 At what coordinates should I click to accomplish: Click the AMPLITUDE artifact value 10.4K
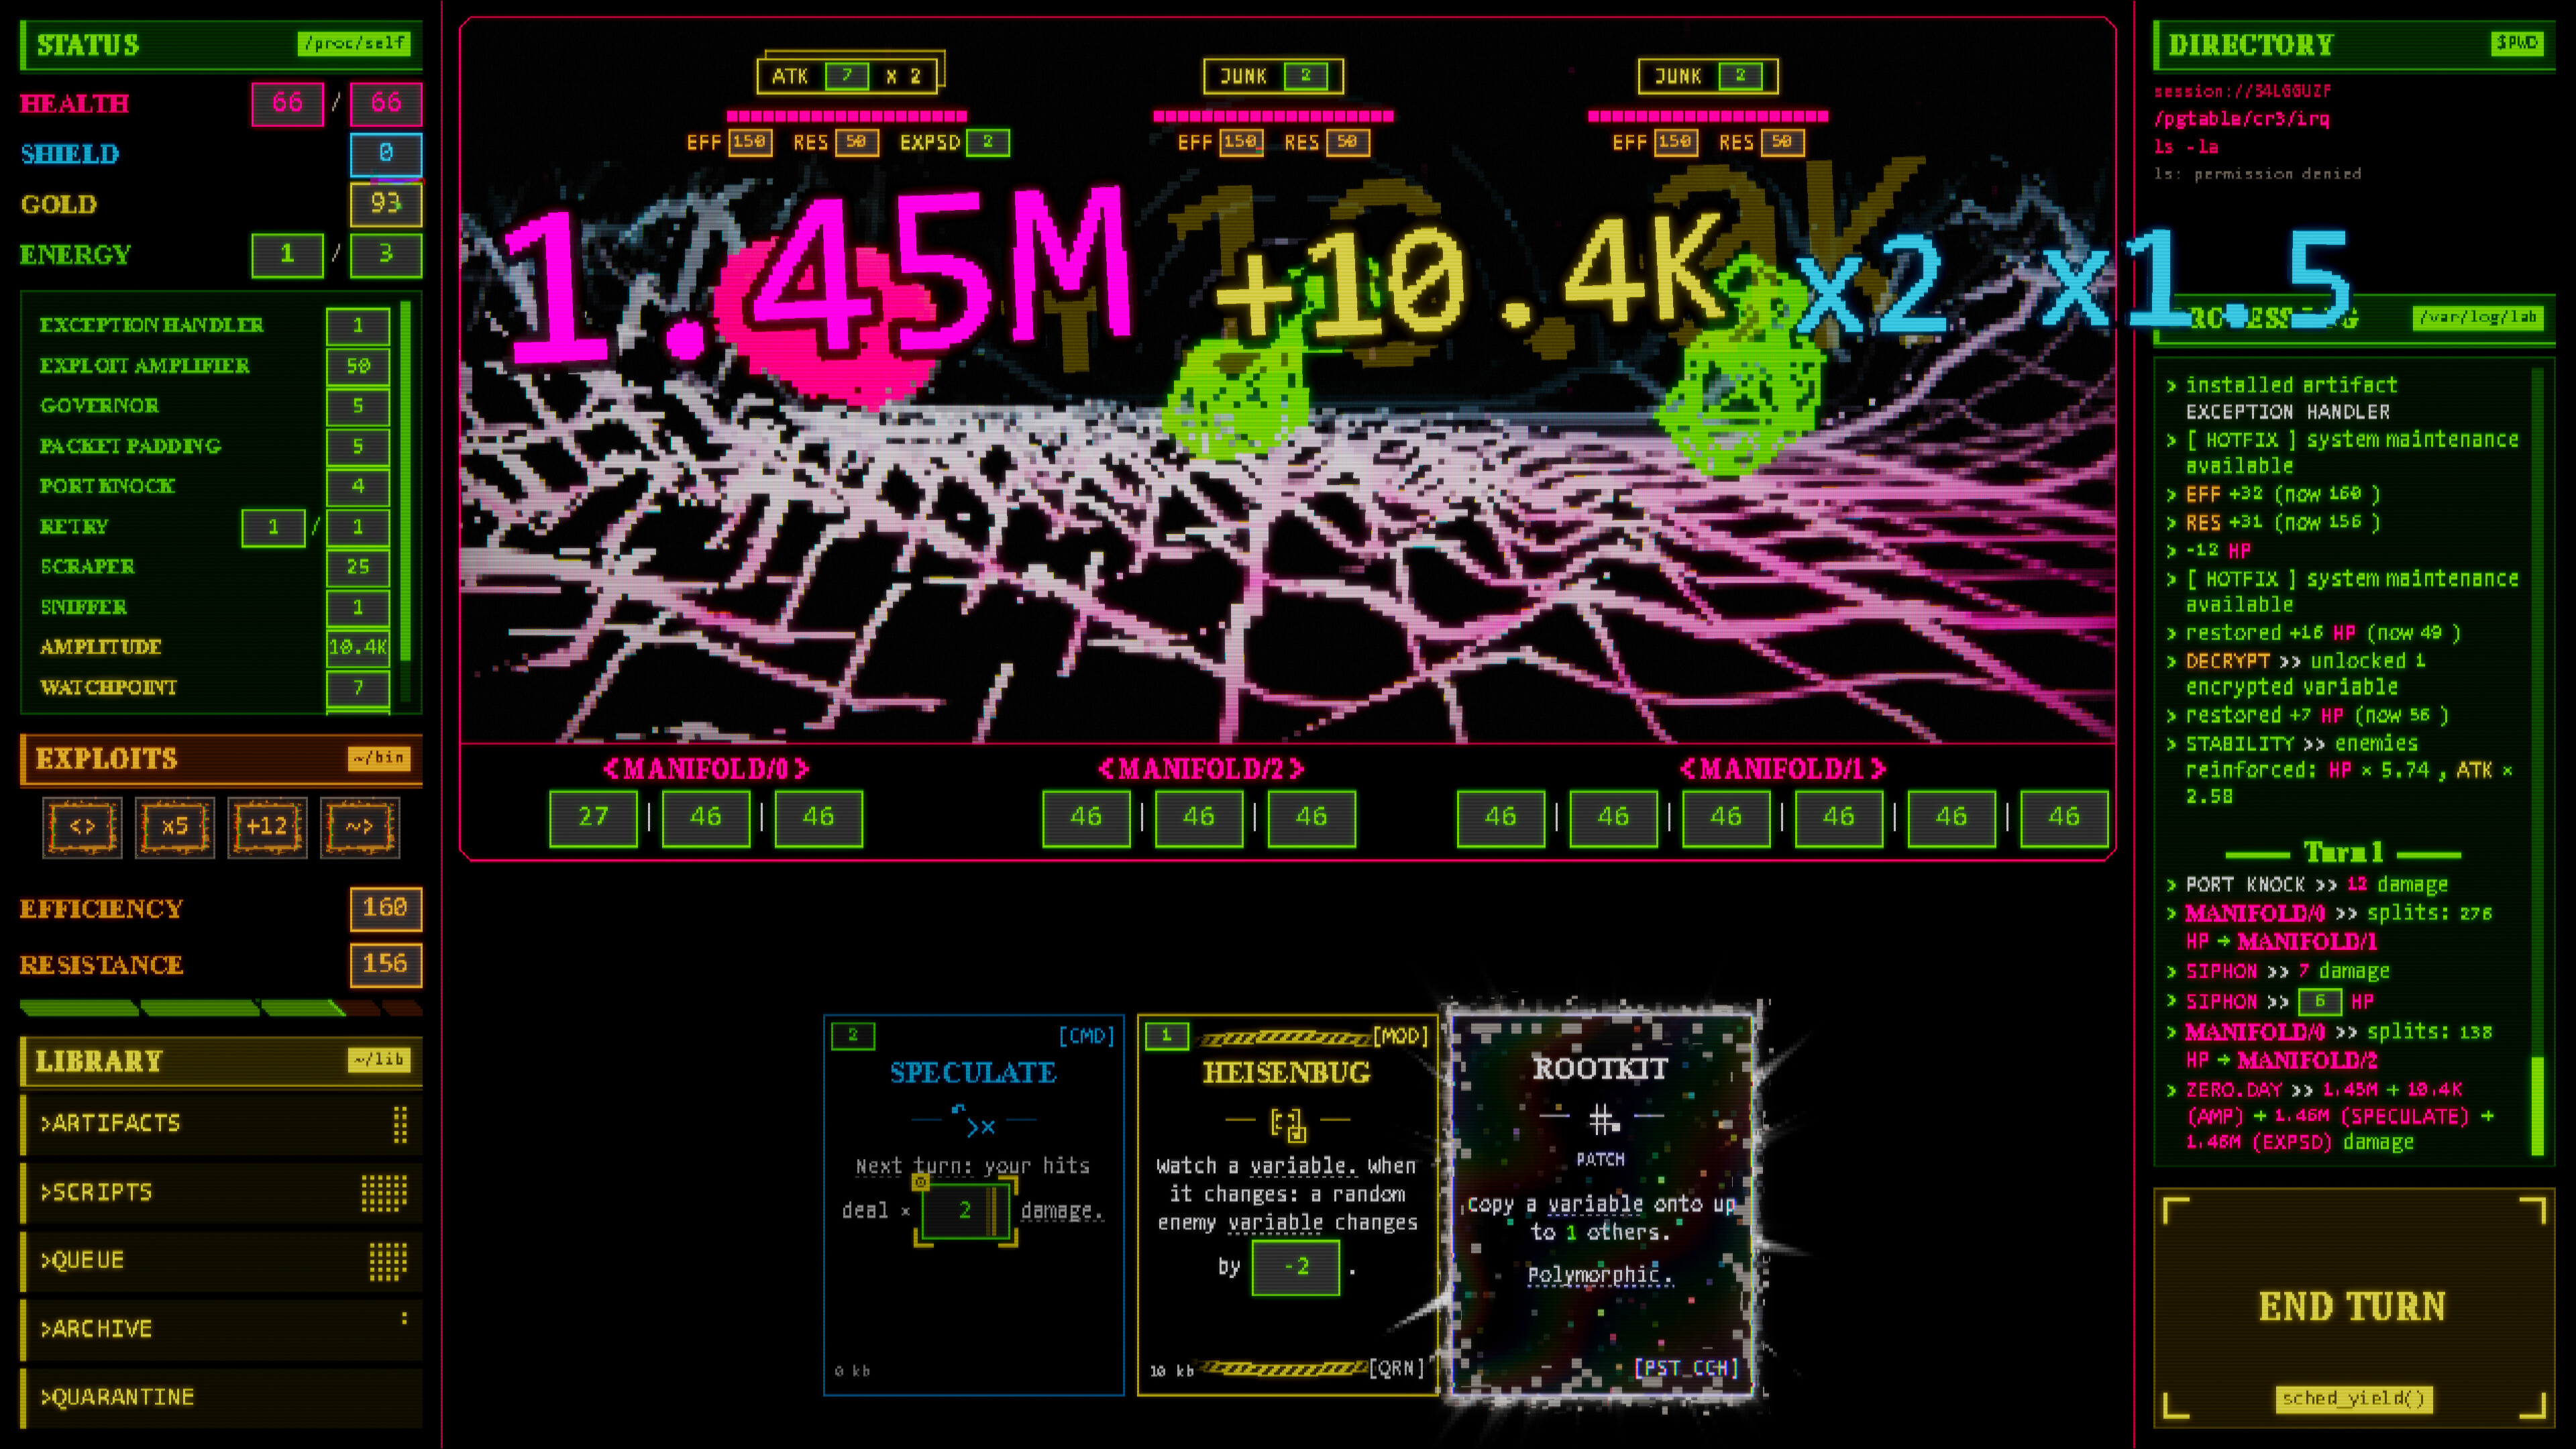pos(358,647)
